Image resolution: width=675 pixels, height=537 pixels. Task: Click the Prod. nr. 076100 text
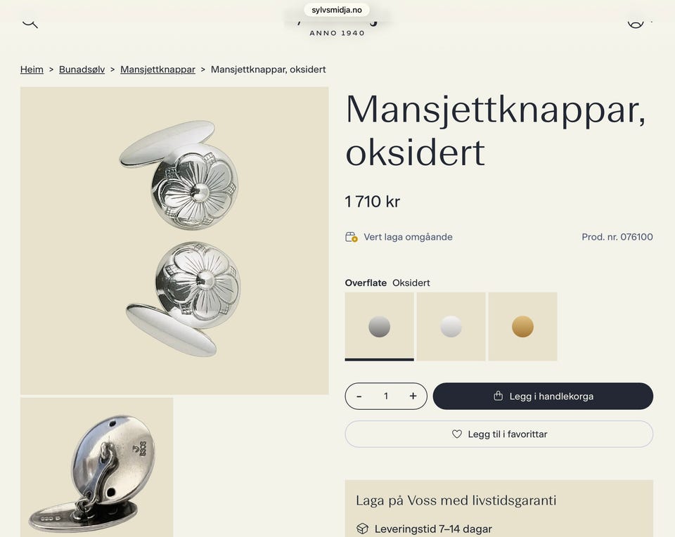pyautogui.click(x=617, y=237)
